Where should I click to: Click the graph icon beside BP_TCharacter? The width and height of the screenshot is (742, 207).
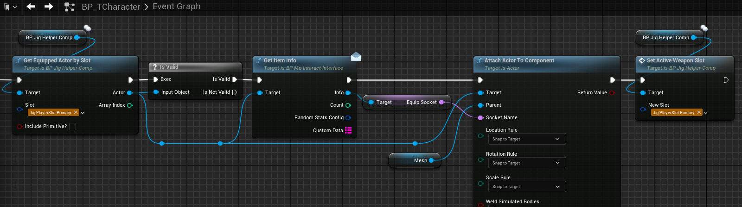click(70, 6)
